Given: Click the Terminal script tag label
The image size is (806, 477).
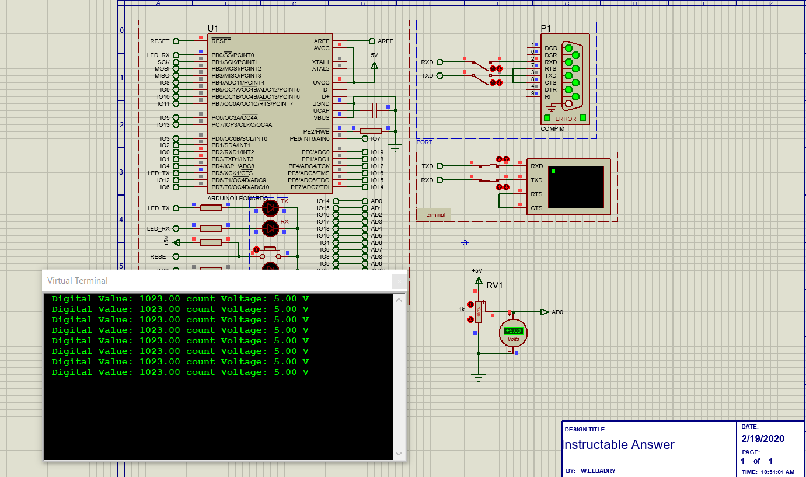Looking at the screenshot, I should [x=434, y=214].
